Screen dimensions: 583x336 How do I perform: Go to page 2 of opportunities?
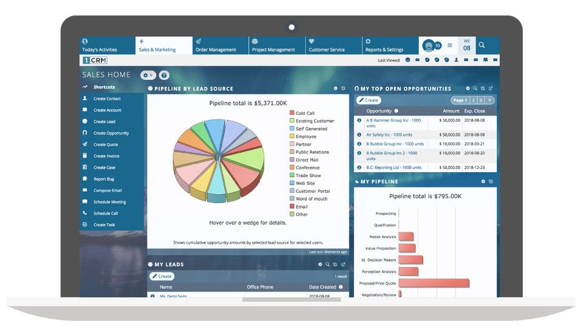pyautogui.click(x=473, y=100)
